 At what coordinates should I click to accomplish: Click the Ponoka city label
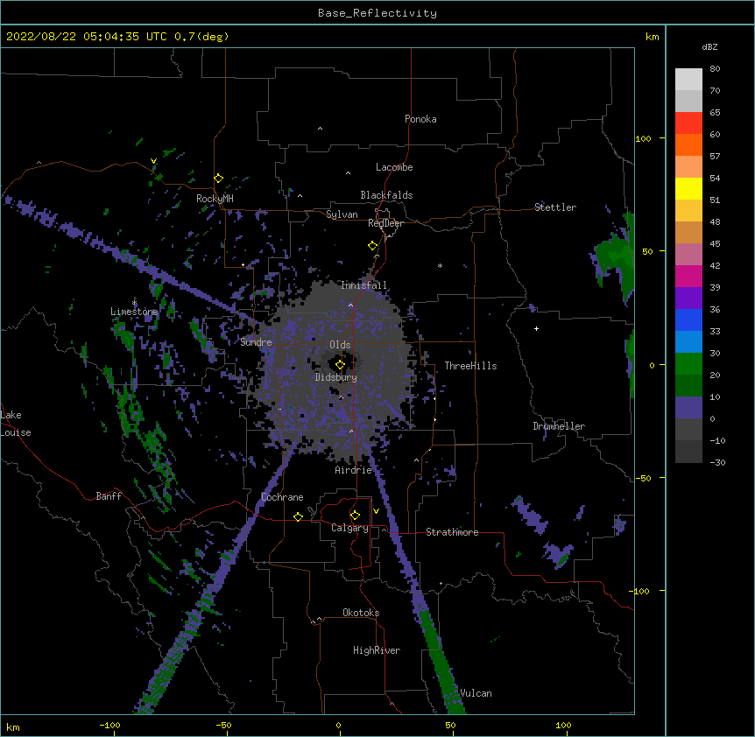[x=420, y=119]
